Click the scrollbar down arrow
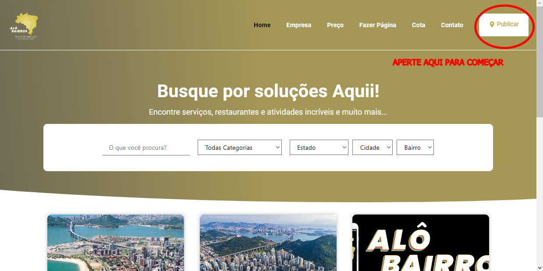The image size is (543, 271). click(x=539, y=267)
